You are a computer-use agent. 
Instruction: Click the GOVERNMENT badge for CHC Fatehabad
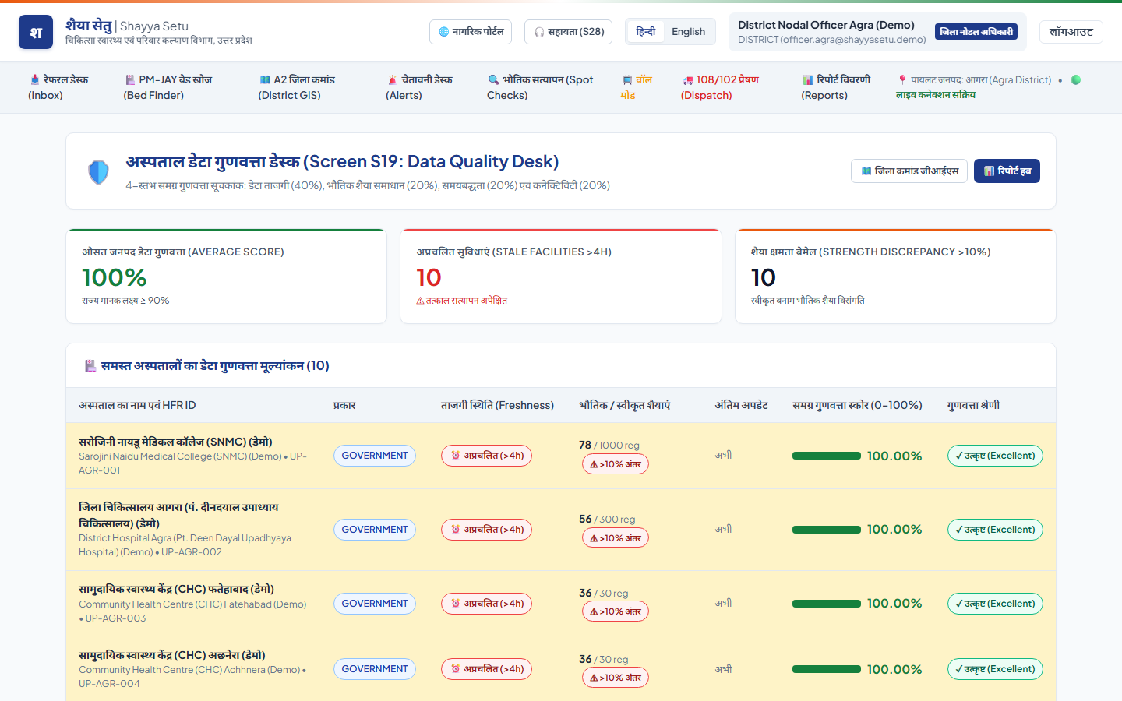pos(375,604)
